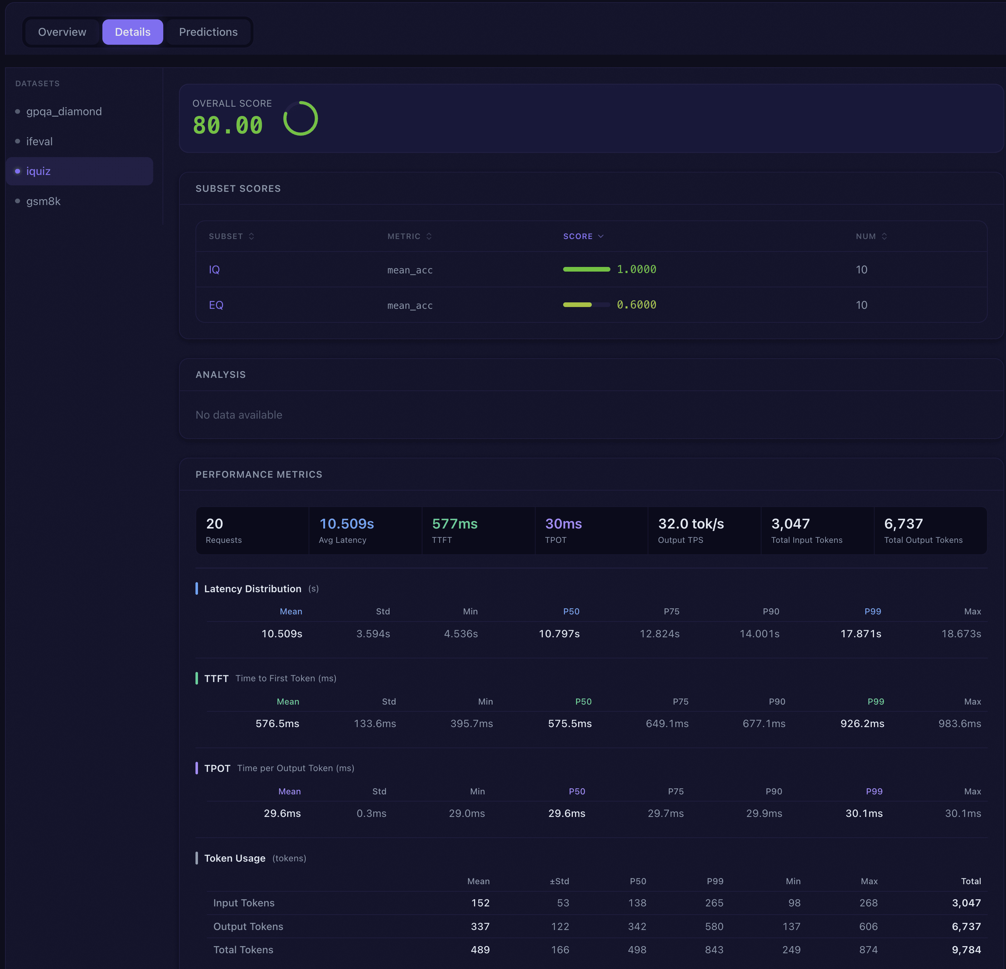This screenshot has width=1006, height=969.
Task: Click Output Tokens P50 value 342
Action: point(637,926)
